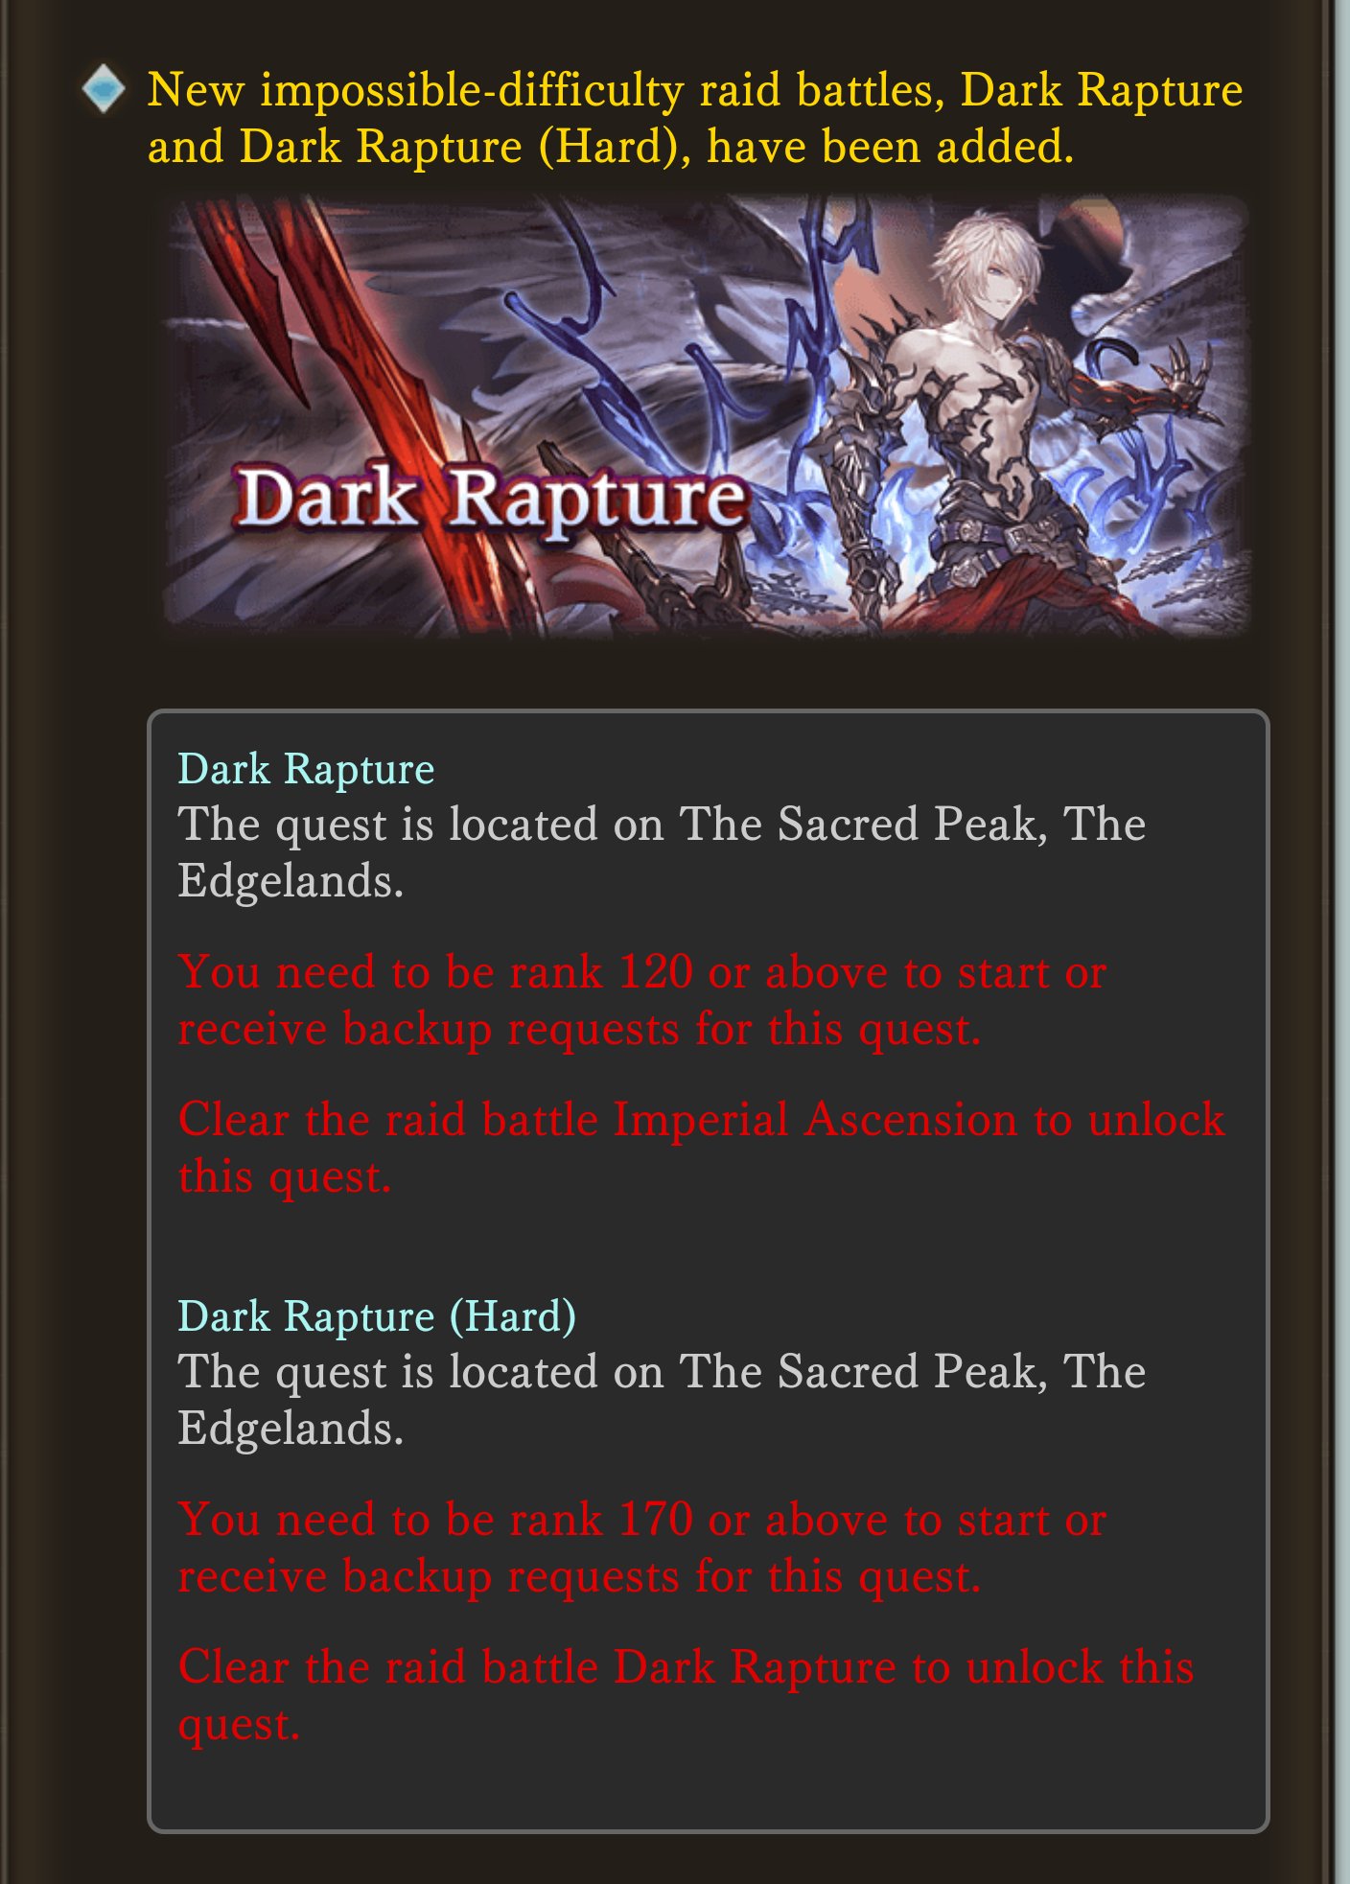1350x1884 pixels.
Task: Click the yellow impossible-difficulty raid announcement headline
Action: pyautogui.click(x=695, y=118)
